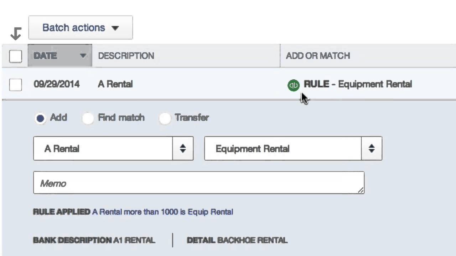Select the Find match radio button
This screenshot has width=456, height=256.
coord(88,118)
